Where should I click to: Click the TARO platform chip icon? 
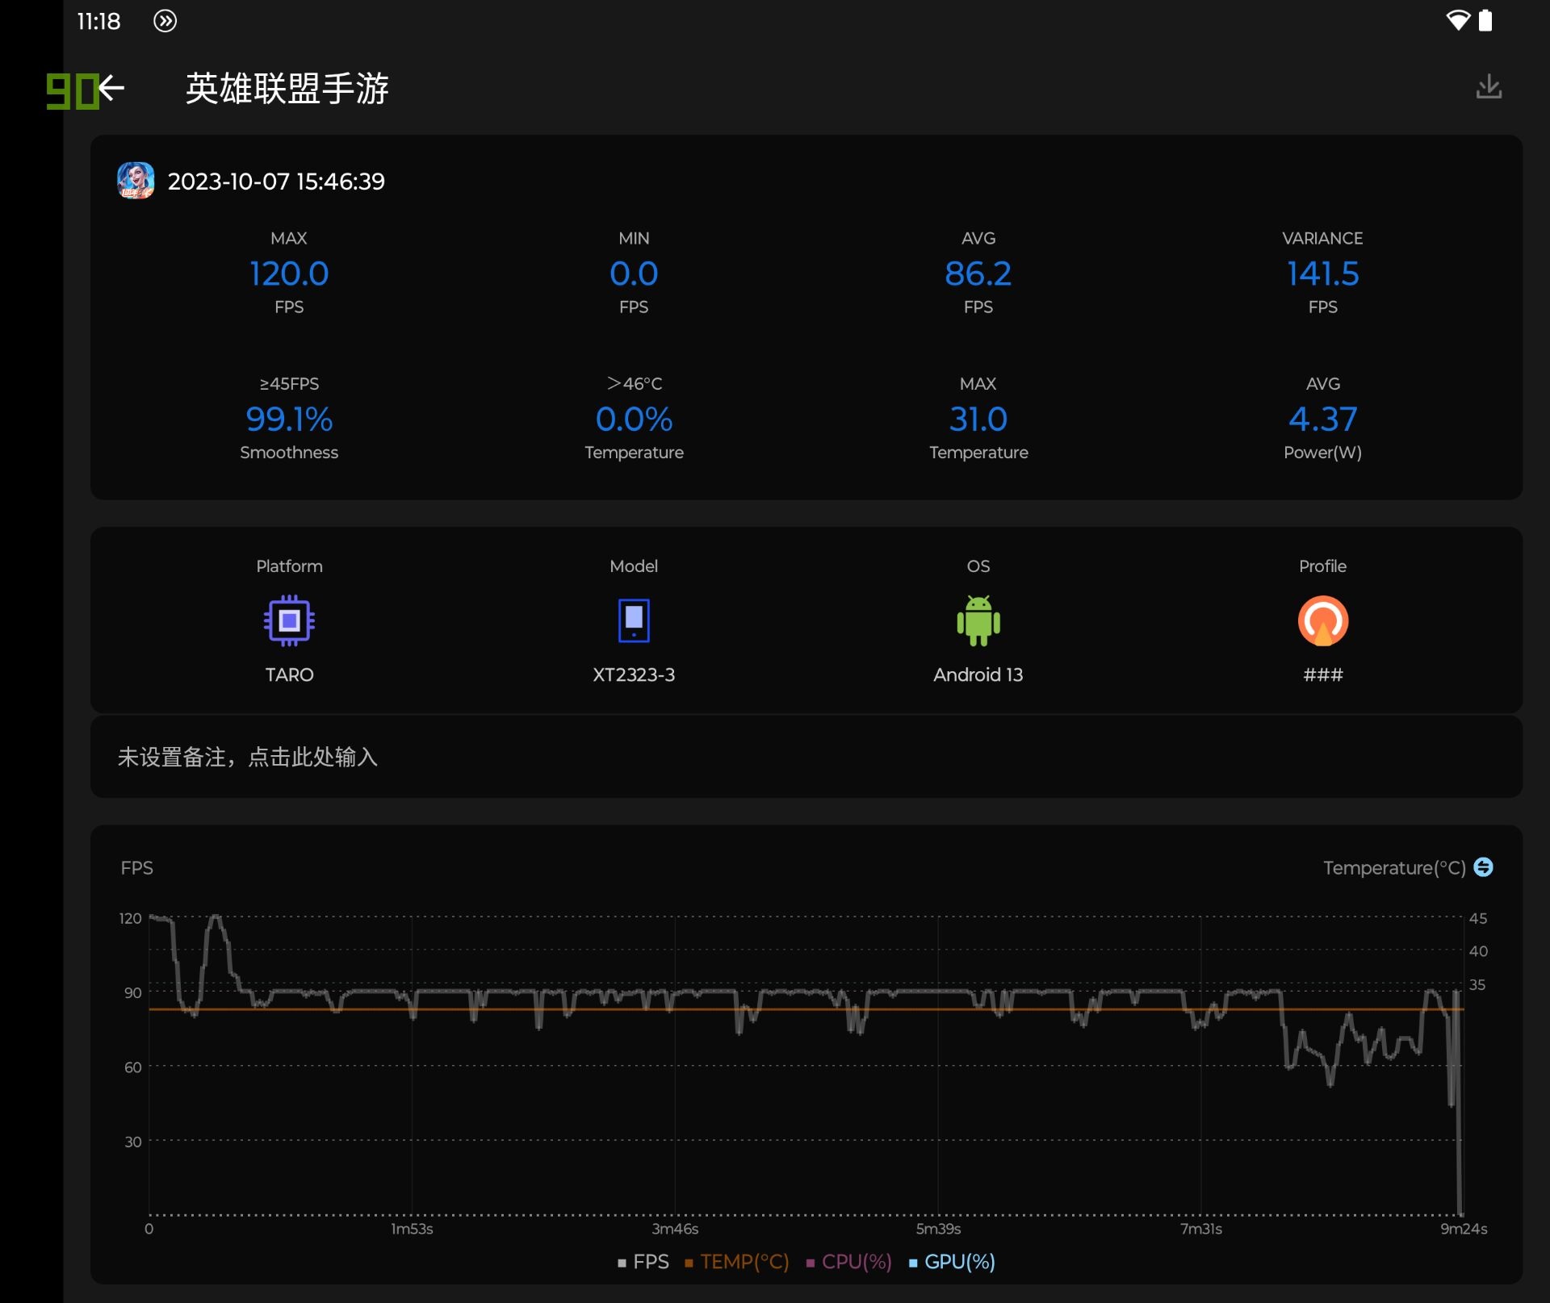pos(289,620)
